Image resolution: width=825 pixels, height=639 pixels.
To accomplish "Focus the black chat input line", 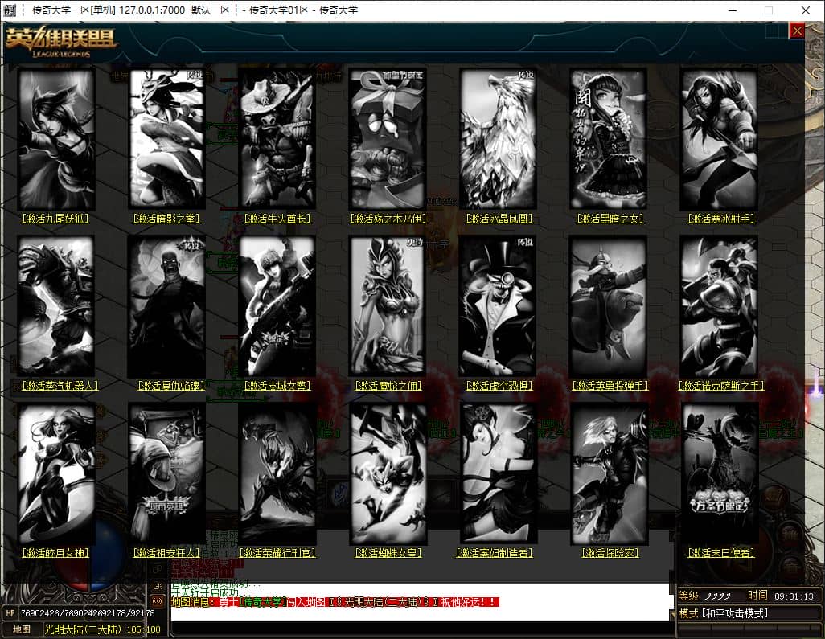I will coord(421,628).
